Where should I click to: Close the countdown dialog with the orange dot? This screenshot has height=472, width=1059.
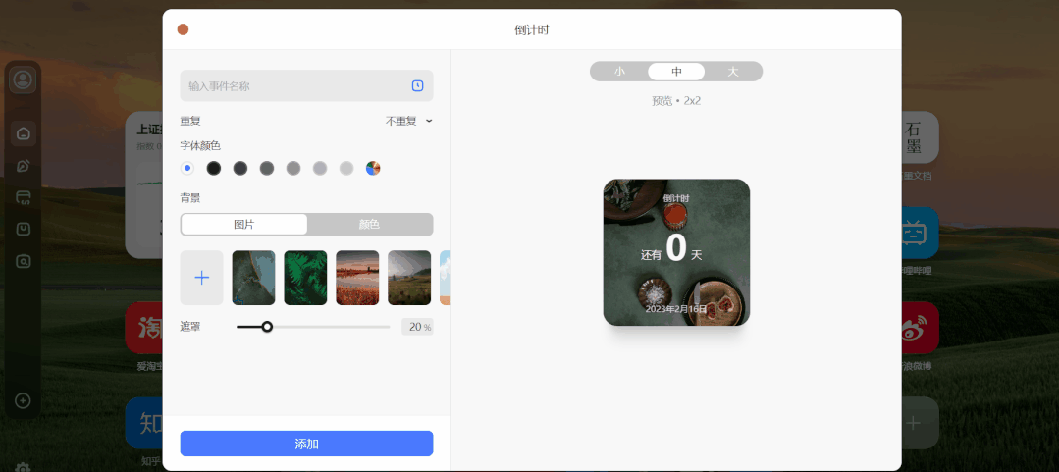[183, 29]
